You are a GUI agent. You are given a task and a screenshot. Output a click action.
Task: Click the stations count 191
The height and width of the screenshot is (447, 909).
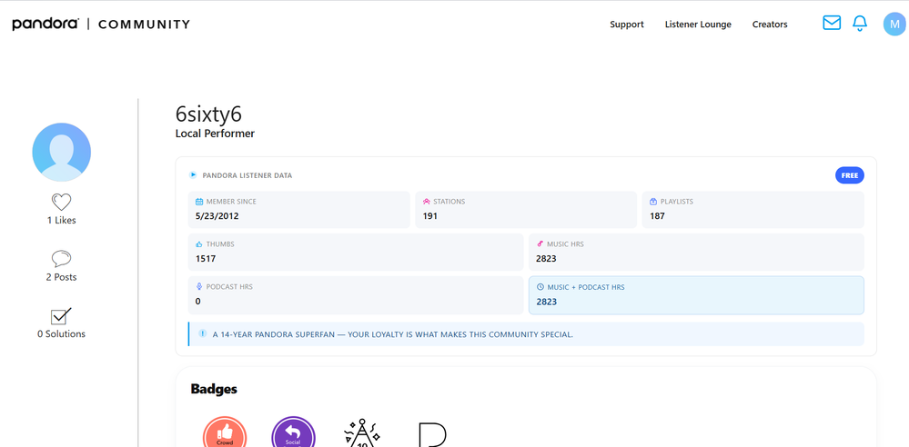(x=430, y=216)
